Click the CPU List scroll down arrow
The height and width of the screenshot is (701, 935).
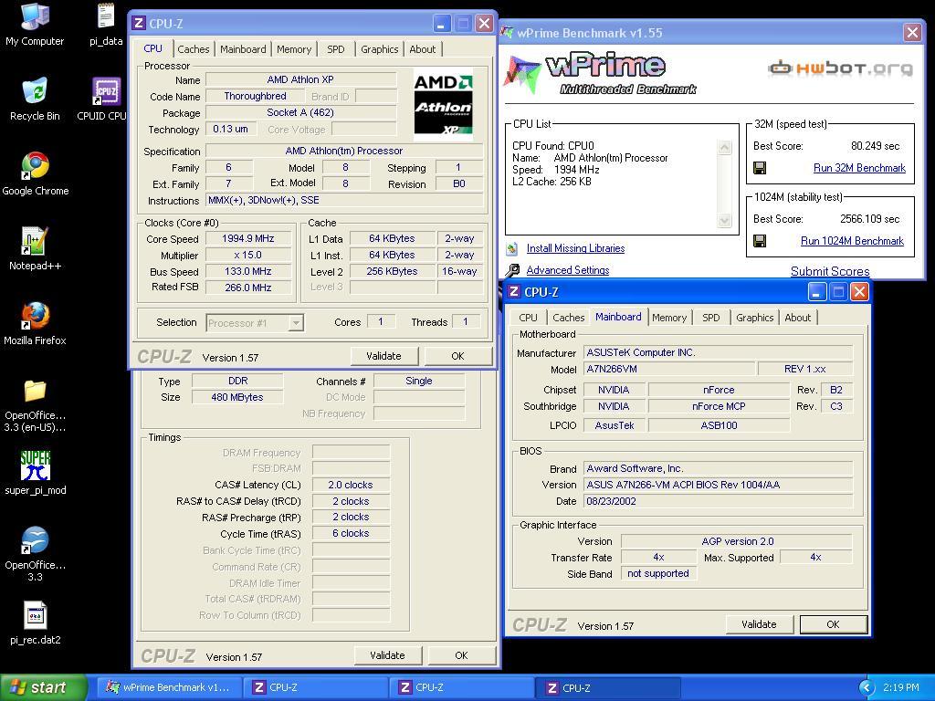(x=724, y=221)
